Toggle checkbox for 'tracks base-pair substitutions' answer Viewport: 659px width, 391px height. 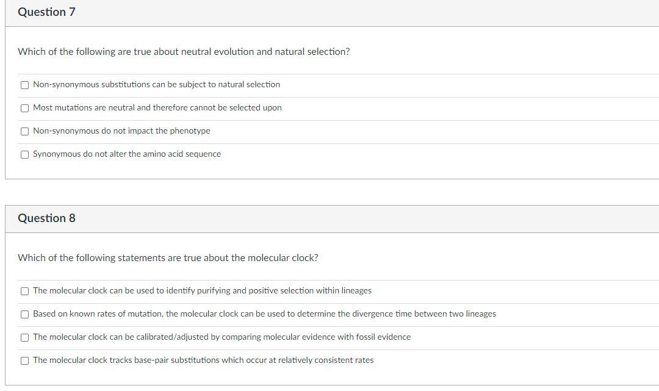(x=24, y=361)
